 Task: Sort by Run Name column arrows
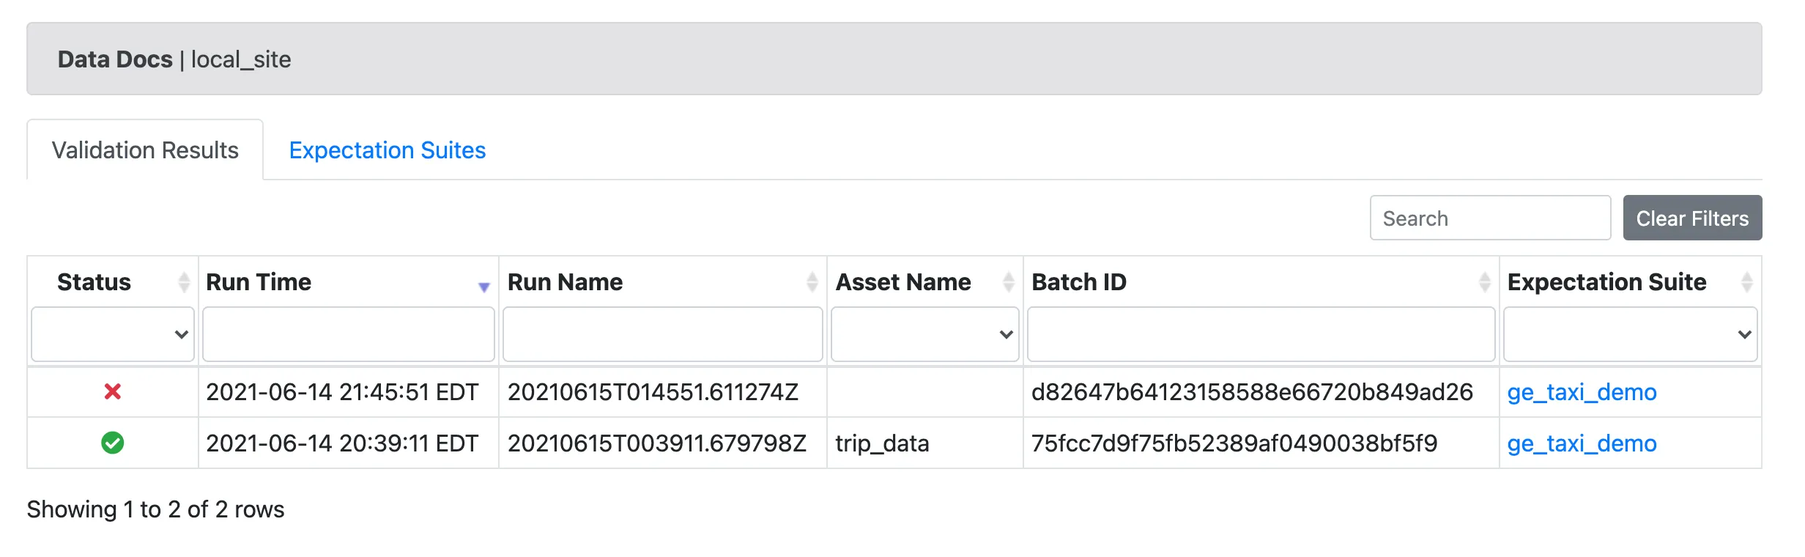pos(812,282)
